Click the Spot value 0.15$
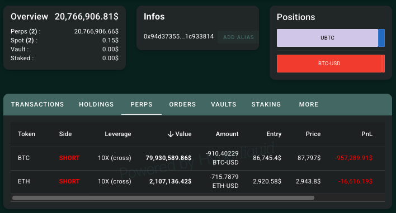The image size is (396, 213). coord(110,40)
